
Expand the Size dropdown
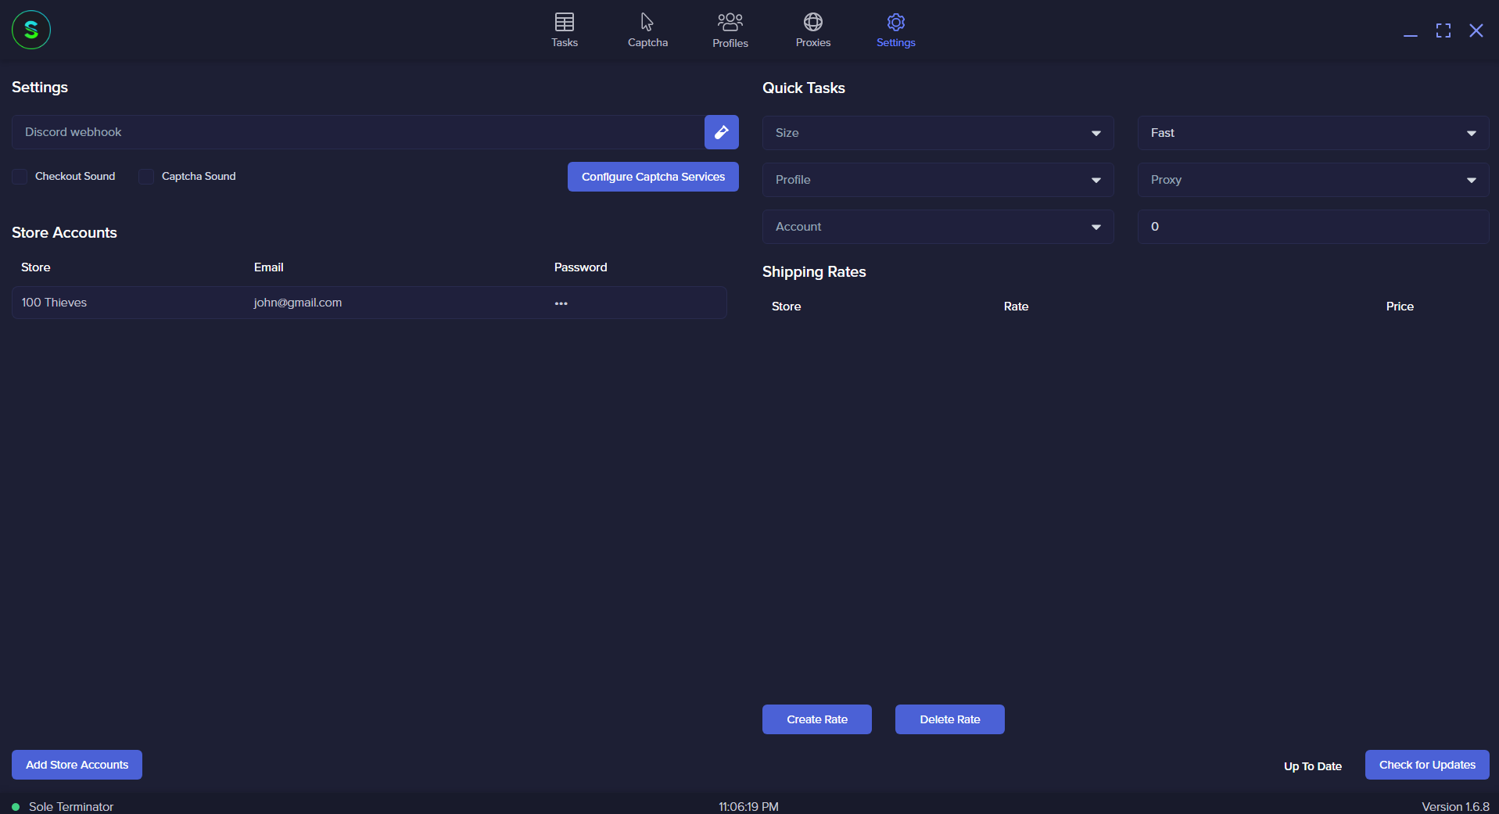pos(938,133)
